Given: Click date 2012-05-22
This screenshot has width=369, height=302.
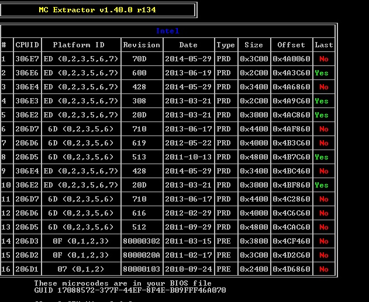Looking at the screenshot, I should [188, 143].
